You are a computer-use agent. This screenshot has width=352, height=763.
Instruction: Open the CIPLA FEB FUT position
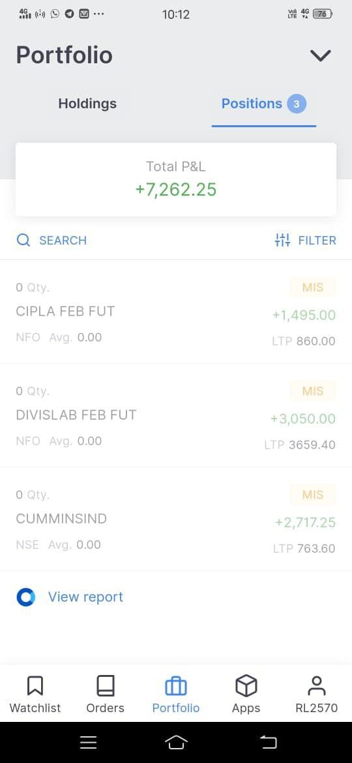pos(176,312)
